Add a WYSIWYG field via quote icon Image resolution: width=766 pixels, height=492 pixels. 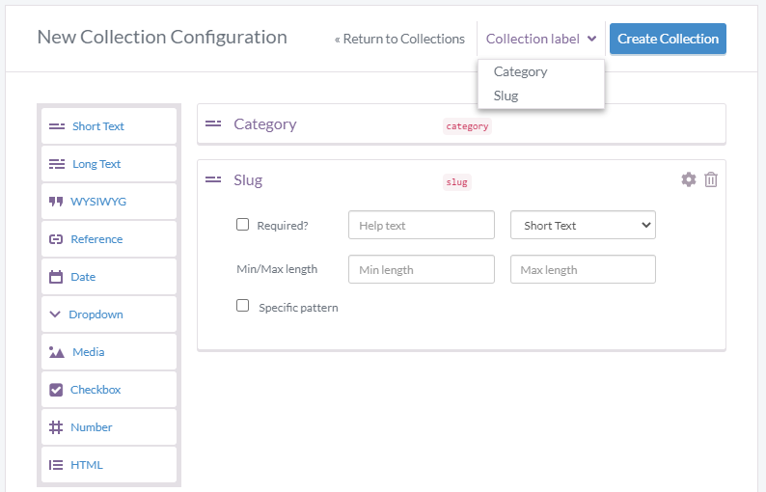pyautogui.click(x=56, y=202)
